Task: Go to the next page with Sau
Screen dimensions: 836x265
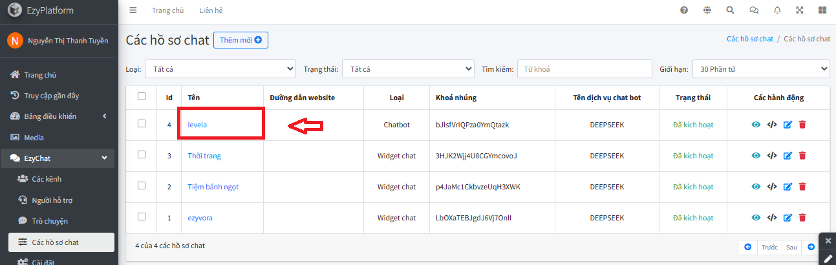Action: (791, 247)
